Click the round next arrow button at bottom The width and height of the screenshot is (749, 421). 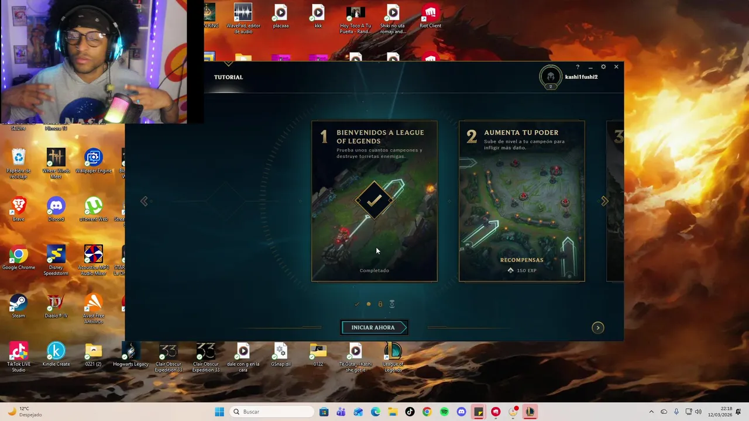[597, 327]
